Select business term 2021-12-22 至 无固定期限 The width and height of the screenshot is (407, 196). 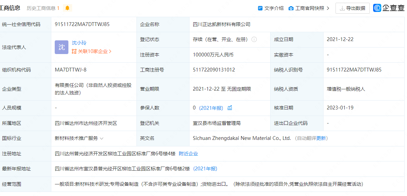pyautogui.click(x=222, y=89)
